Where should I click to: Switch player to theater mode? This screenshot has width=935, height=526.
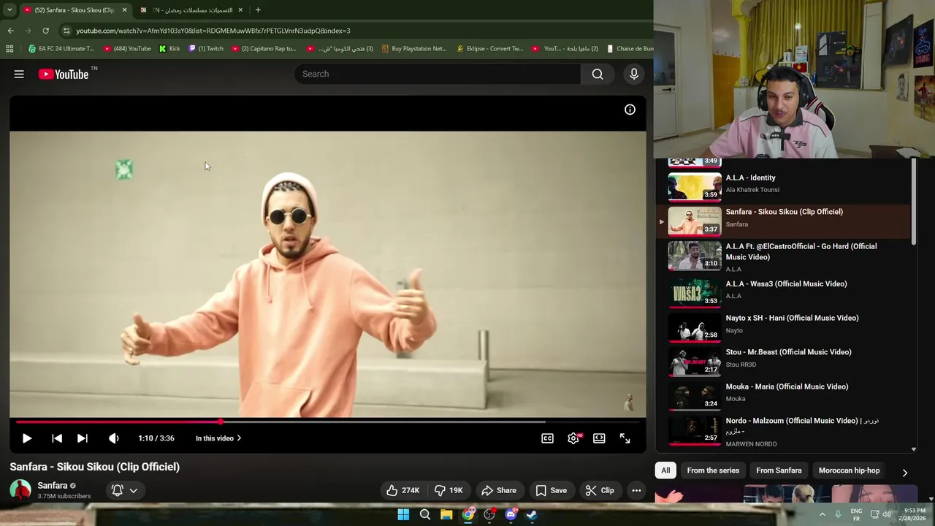pyautogui.click(x=599, y=438)
